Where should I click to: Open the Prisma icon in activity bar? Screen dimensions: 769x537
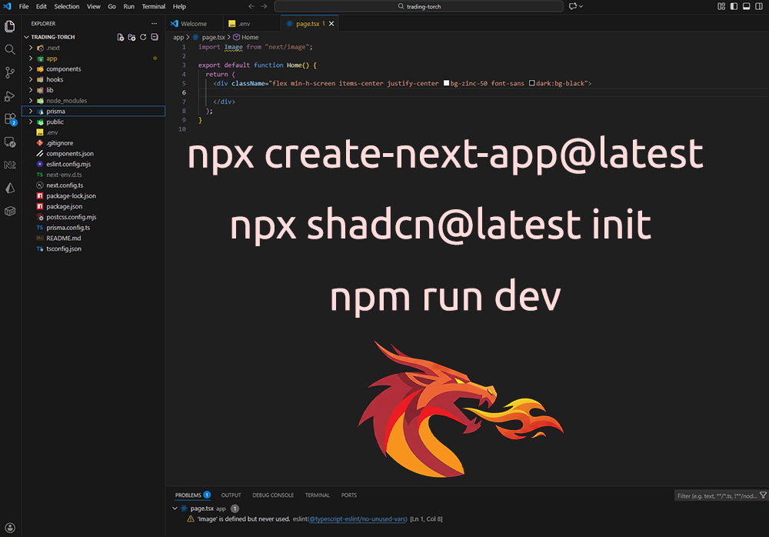pos(10,188)
